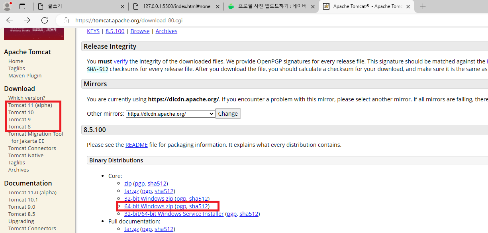Open the tab actions menu icon
This screenshot has width=488, height=233.
[x=22, y=6]
